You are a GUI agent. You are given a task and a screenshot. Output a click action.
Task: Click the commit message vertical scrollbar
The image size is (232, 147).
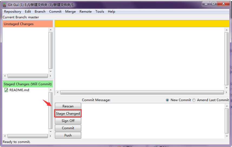[x=227, y=121]
